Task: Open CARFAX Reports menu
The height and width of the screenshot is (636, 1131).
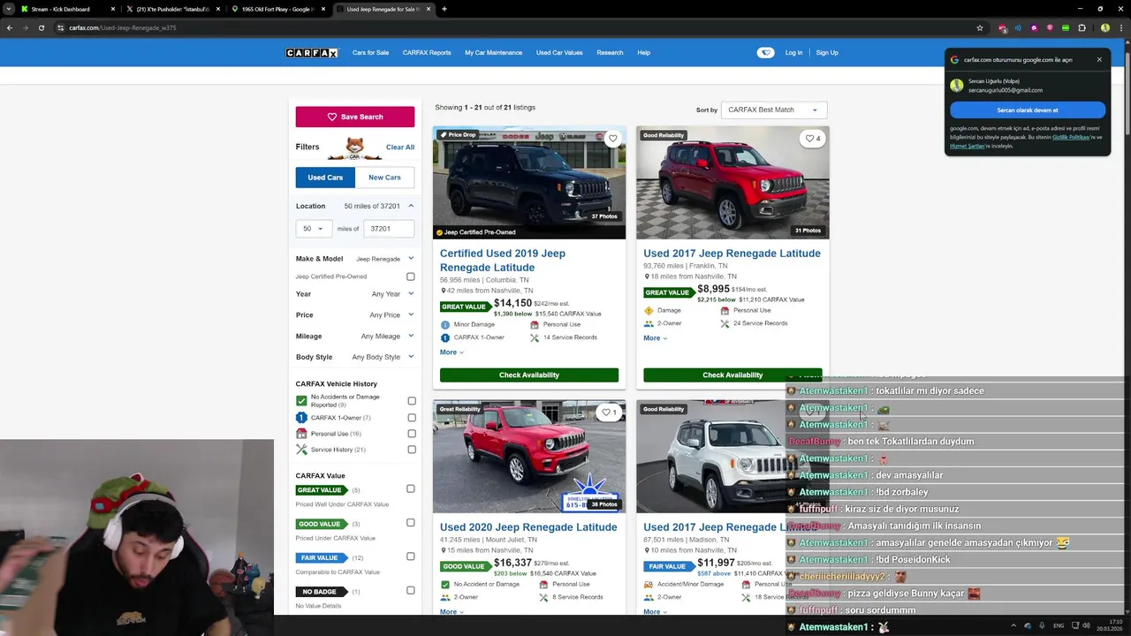Action: (427, 53)
